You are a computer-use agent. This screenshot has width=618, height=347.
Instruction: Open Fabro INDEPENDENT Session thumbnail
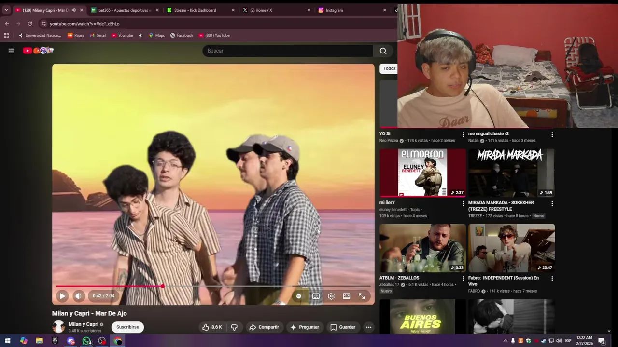pos(511,248)
